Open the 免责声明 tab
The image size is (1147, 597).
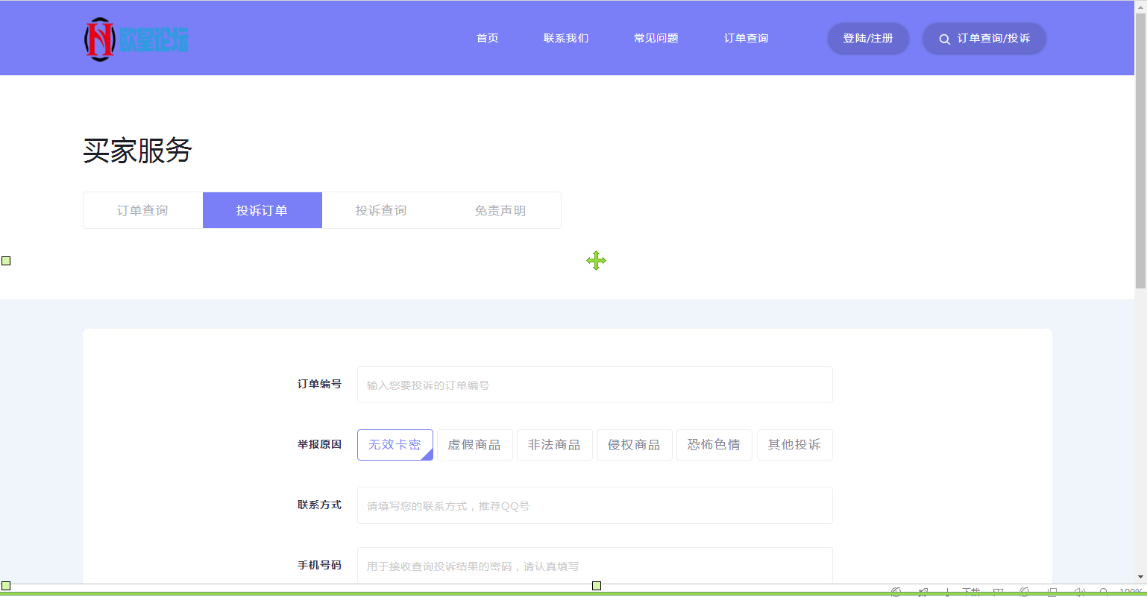coord(501,209)
